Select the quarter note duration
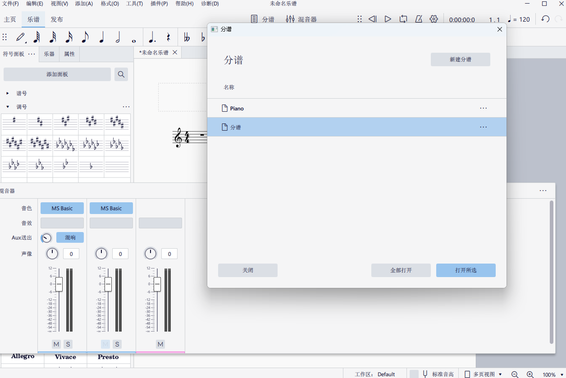 (101, 37)
